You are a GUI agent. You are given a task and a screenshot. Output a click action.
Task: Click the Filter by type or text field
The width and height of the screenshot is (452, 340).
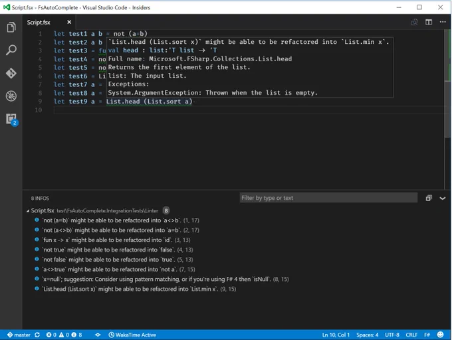tap(328, 198)
